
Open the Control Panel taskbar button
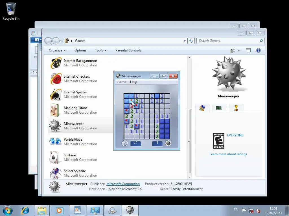[x=95, y=210]
